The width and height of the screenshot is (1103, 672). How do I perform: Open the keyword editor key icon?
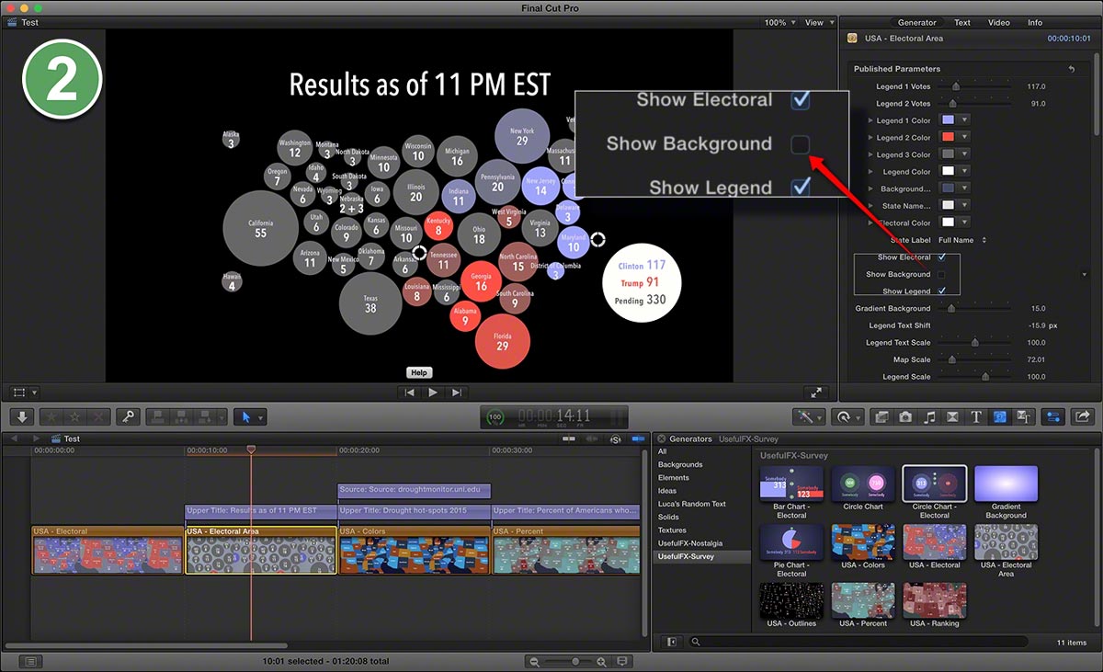(x=128, y=417)
